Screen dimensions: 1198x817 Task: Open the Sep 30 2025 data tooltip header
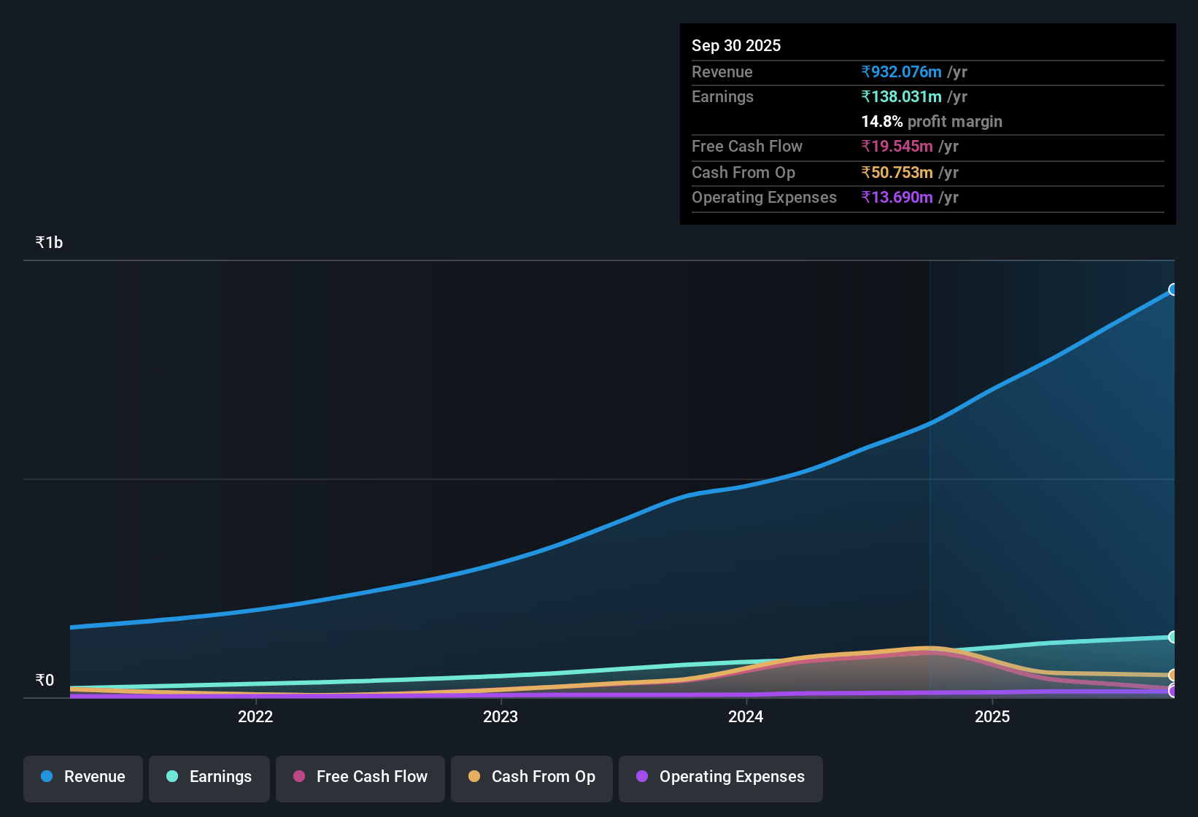pyautogui.click(x=736, y=45)
